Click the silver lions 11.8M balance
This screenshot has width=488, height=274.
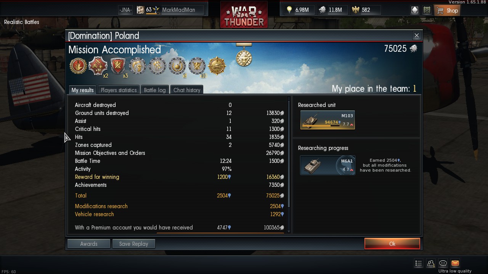(x=330, y=10)
